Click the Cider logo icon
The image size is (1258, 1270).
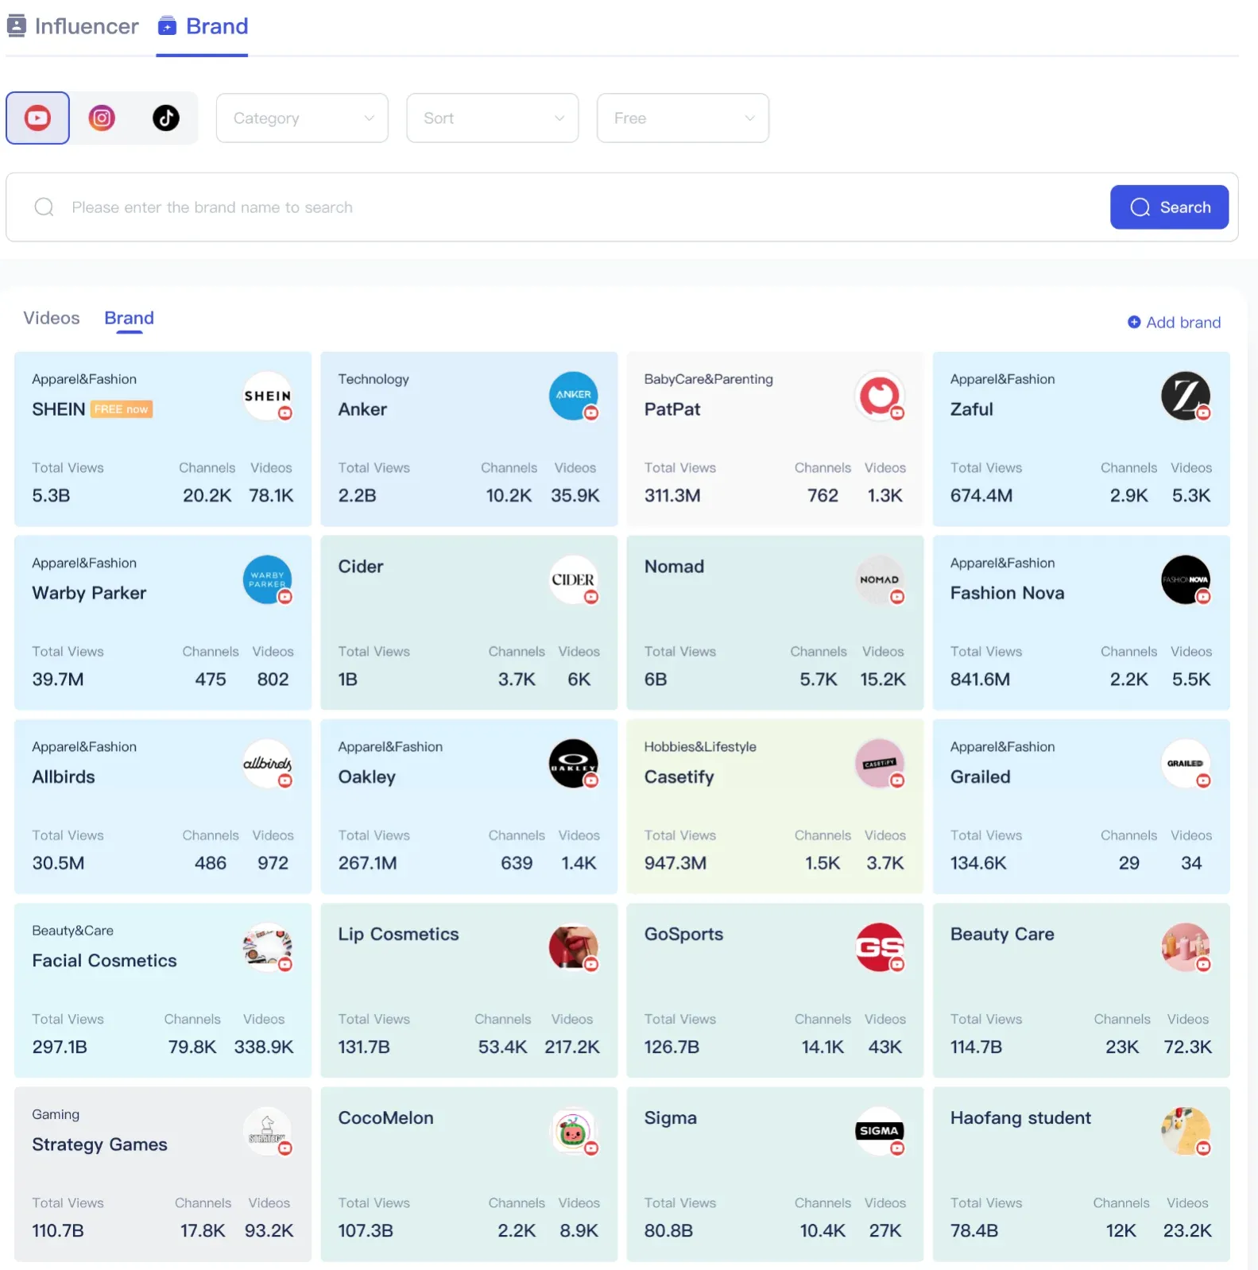pyautogui.click(x=573, y=579)
